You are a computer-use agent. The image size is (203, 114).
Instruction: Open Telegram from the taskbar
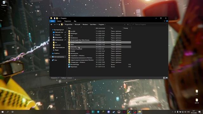click(98, 112)
